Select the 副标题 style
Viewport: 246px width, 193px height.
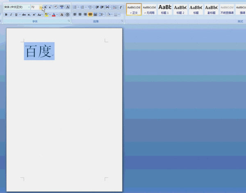pyautogui.click(x=212, y=9)
